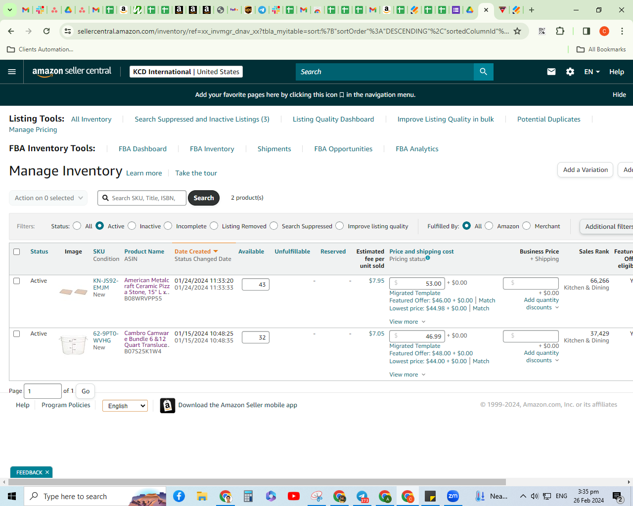The width and height of the screenshot is (633, 506).
Task: Open Zoom from the taskbar
Action: tap(453, 496)
